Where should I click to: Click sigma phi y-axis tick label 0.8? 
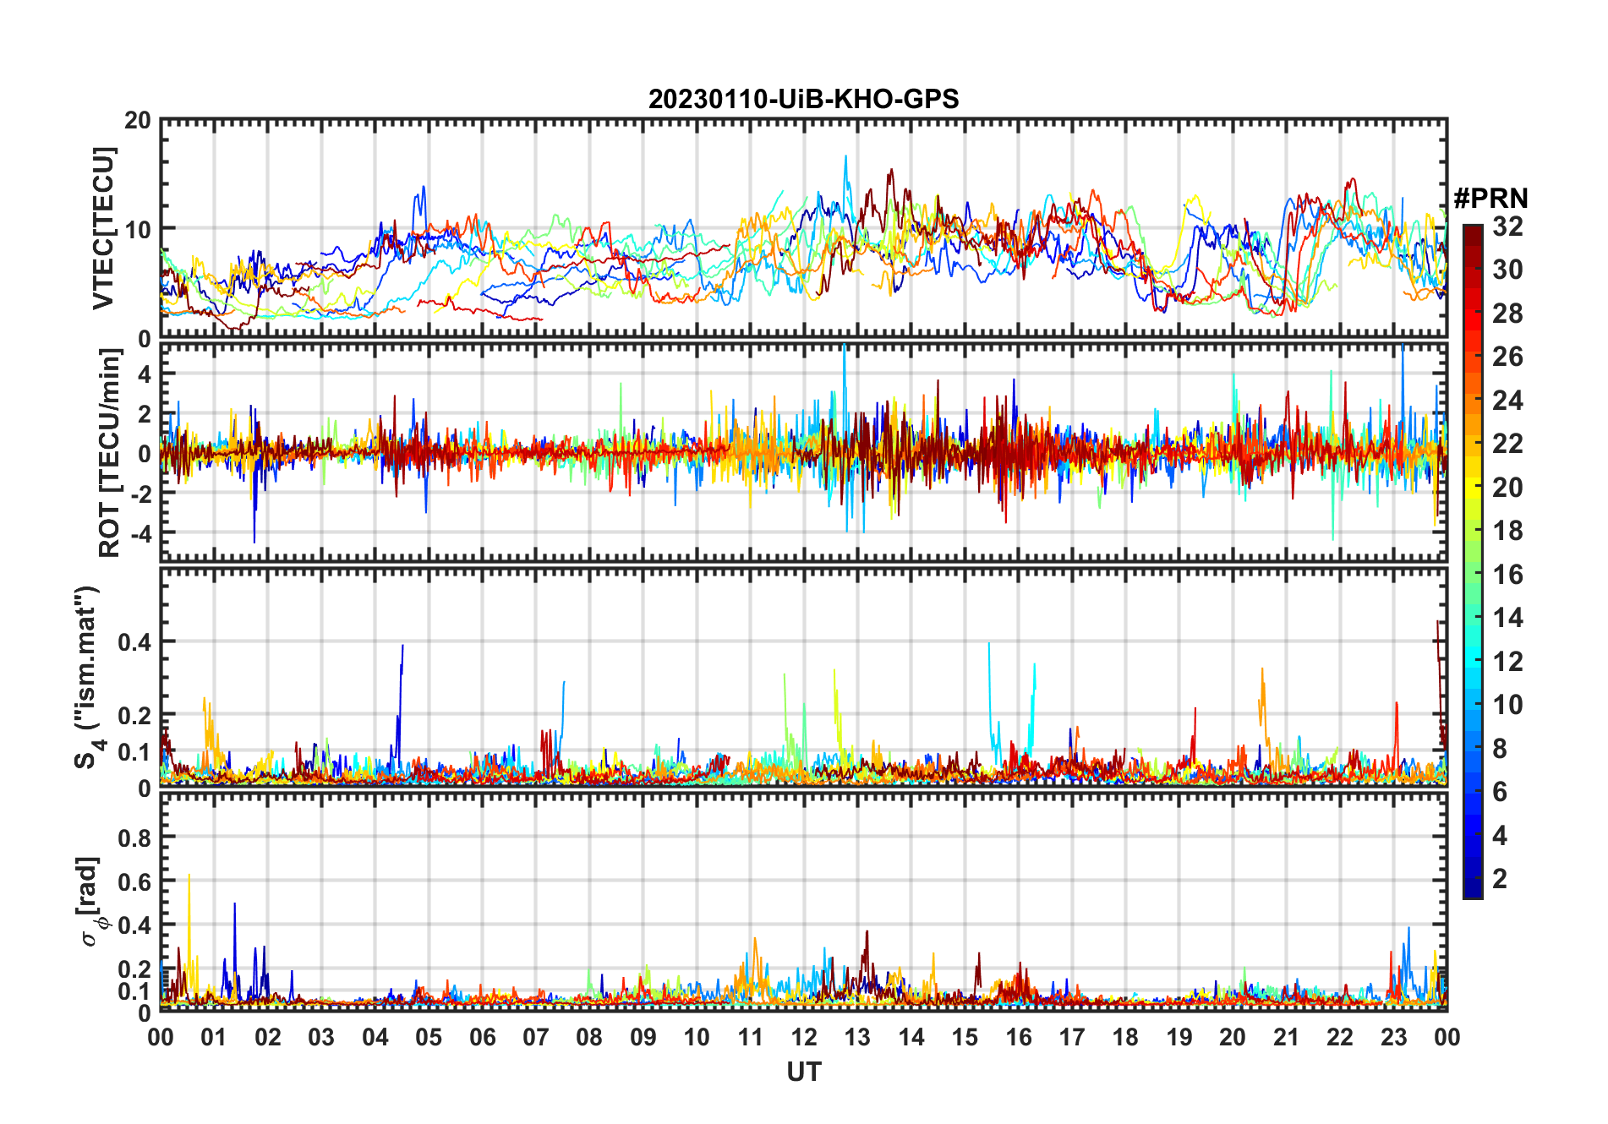(x=135, y=838)
